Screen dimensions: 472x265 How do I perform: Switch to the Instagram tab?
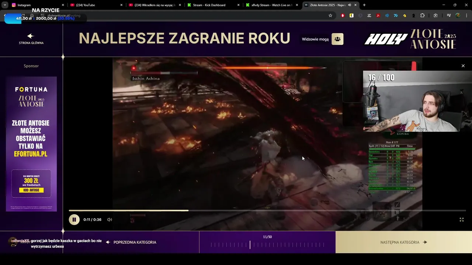37,5
